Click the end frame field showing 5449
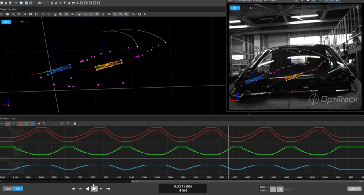The height and width of the screenshot is (195, 364). coord(264,190)
